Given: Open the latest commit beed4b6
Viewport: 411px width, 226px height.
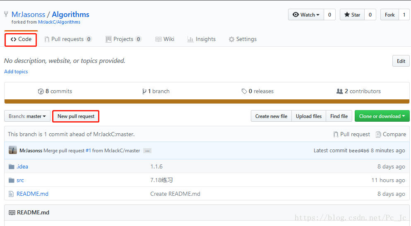Looking at the screenshot, I should click(x=359, y=151).
